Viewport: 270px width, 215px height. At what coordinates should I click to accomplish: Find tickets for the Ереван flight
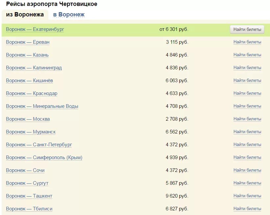(247, 42)
